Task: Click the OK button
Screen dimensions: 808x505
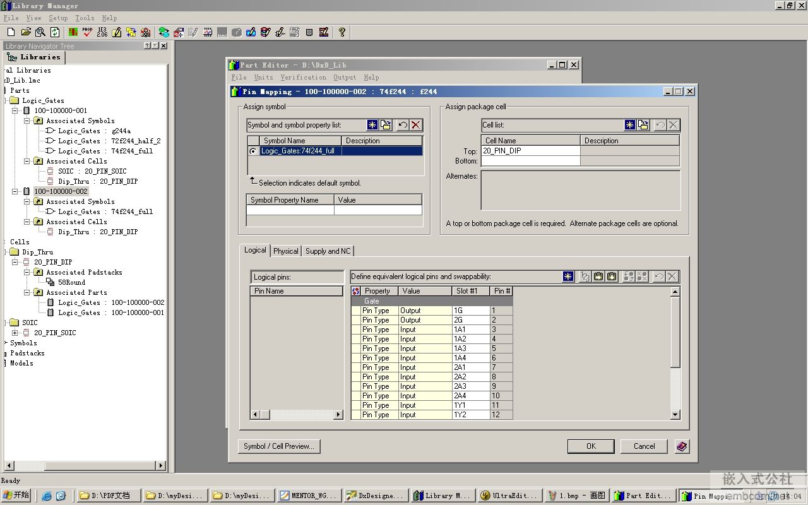Action: tap(591, 446)
